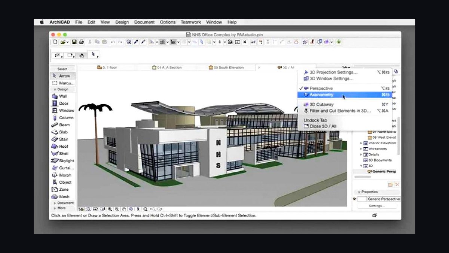Click the Print icon in toolbar
Screen dimensions: 449x253
point(81,42)
